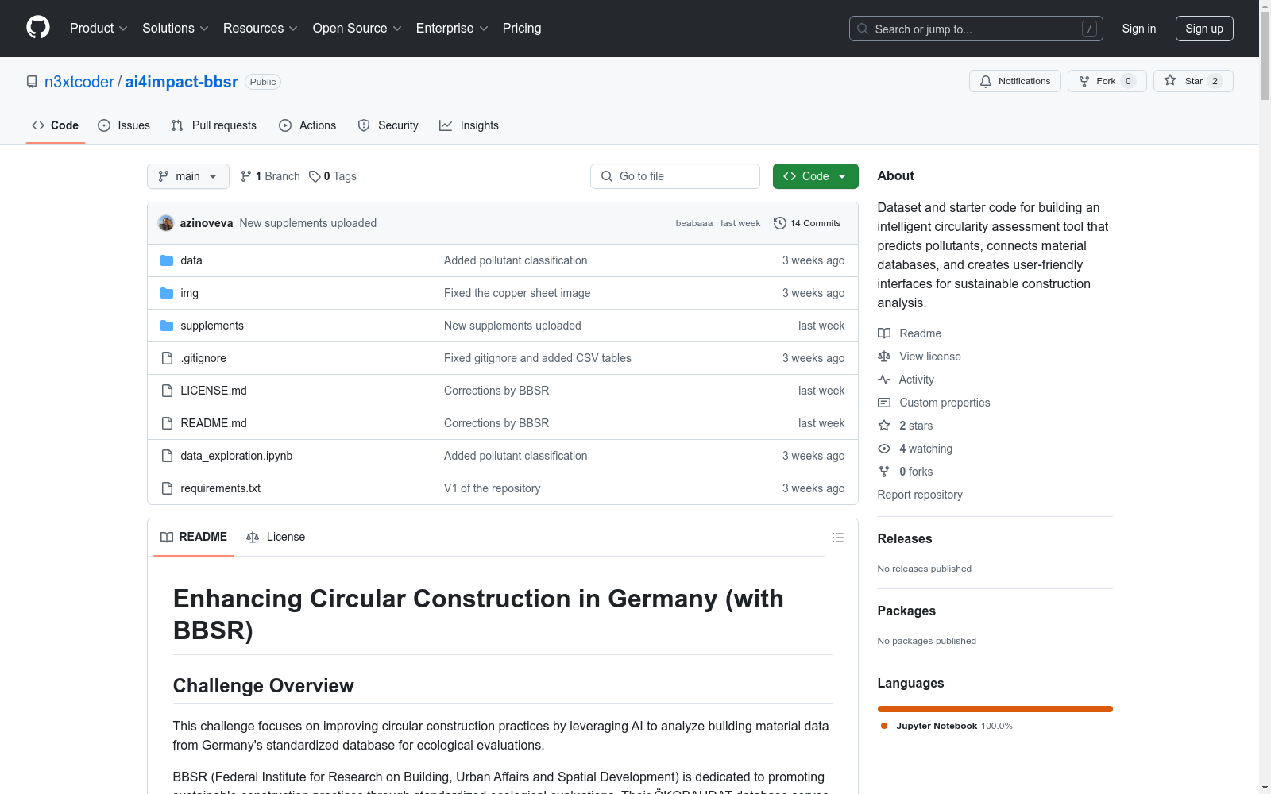This screenshot has width=1271, height=794.
Task: Switch to the Security tab
Action: tap(388, 125)
